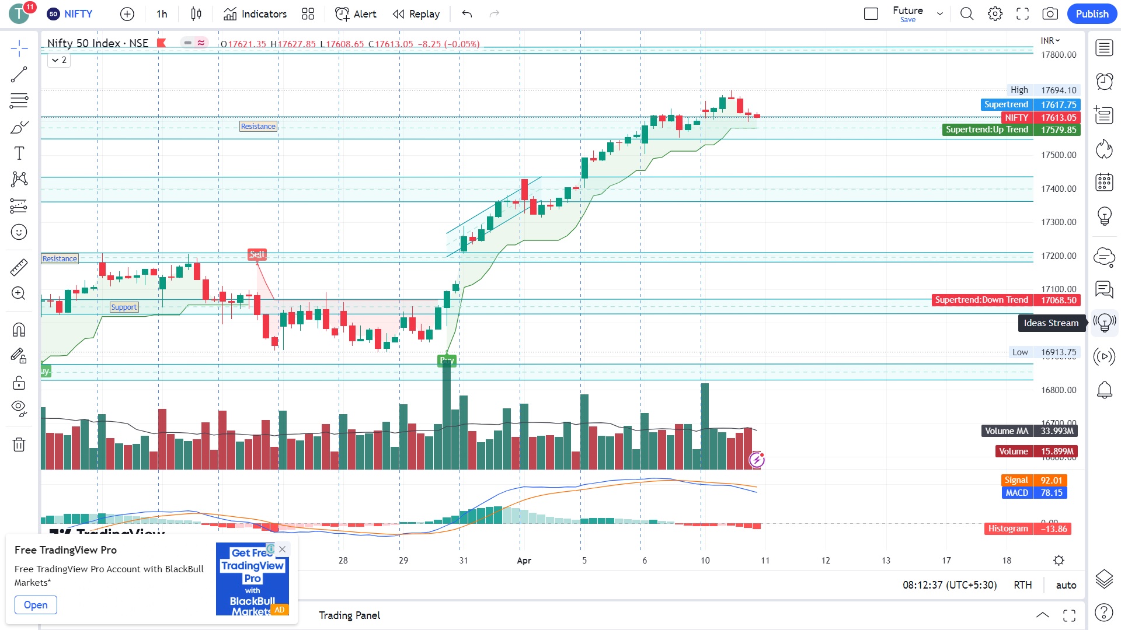Open the user profile avatar menu
Image resolution: width=1121 pixels, height=630 pixels.
(19, 13)
